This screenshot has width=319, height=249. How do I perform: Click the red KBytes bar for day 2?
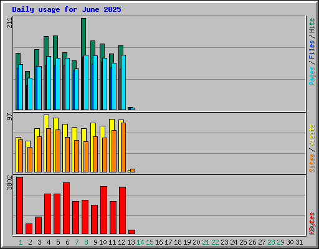point(29,228)
